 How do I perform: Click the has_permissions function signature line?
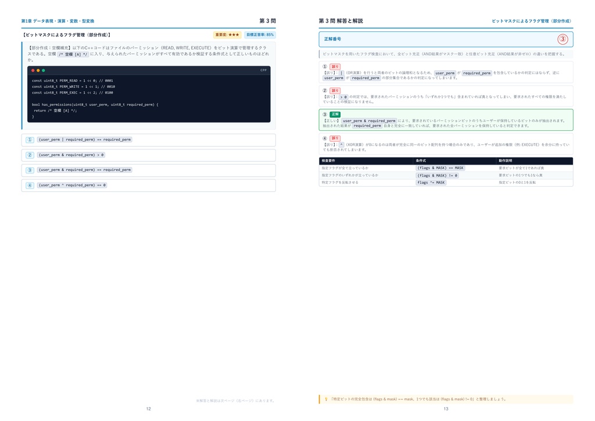(x=95, y=105)
